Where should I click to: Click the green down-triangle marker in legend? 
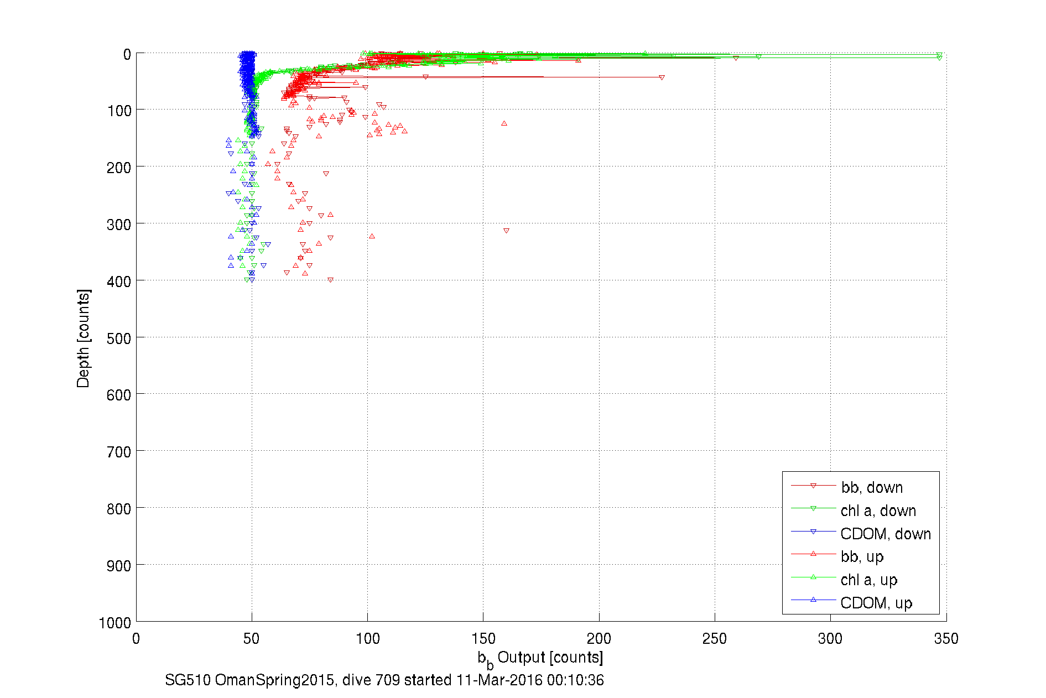coord(813,508)
